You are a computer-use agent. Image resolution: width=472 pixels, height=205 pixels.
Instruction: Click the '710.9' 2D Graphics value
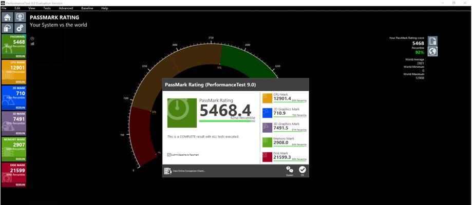pos(279,113)
